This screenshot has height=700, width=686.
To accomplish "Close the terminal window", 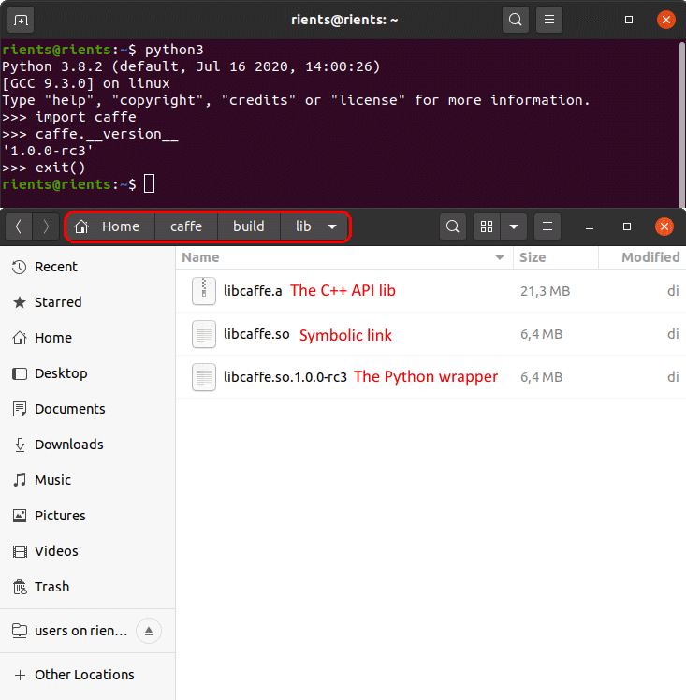I will tap(666, 20).
